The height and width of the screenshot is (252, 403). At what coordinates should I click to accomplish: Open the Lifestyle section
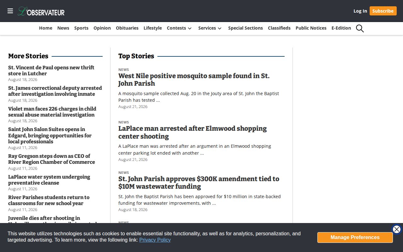pyautogui.click(x=153, y=28)
